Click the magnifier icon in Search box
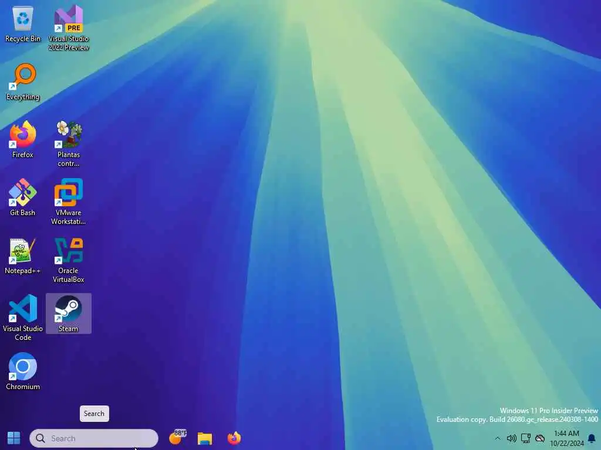Viewport: 601px width, 450px height. pyautogui.click(x=40, y=438)
